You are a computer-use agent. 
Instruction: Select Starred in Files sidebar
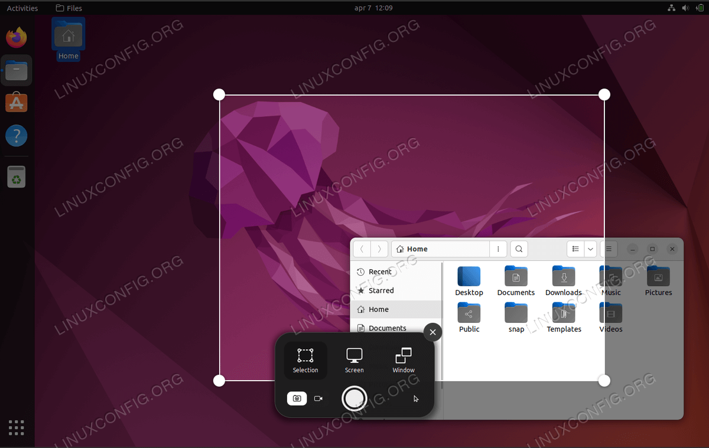pyautogui.click(x=396, y=290)
